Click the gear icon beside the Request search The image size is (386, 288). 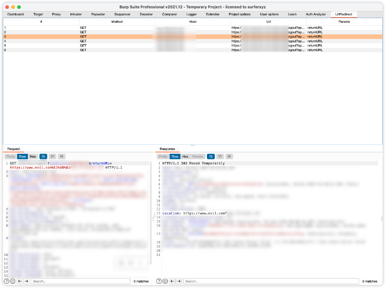tap(12, 281)
